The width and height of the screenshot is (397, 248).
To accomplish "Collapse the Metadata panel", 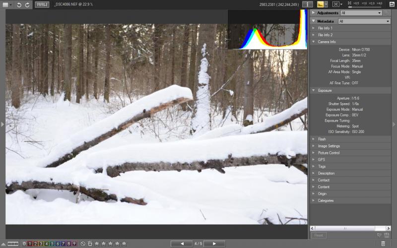I will [x=314, y=21].
